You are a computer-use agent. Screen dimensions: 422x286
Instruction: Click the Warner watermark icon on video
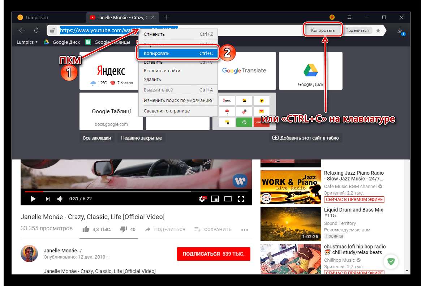coord(240,181)
